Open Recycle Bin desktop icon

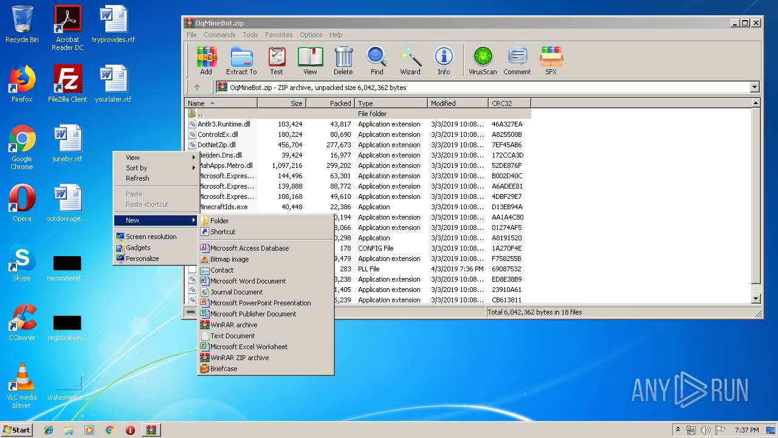[22, 24]
